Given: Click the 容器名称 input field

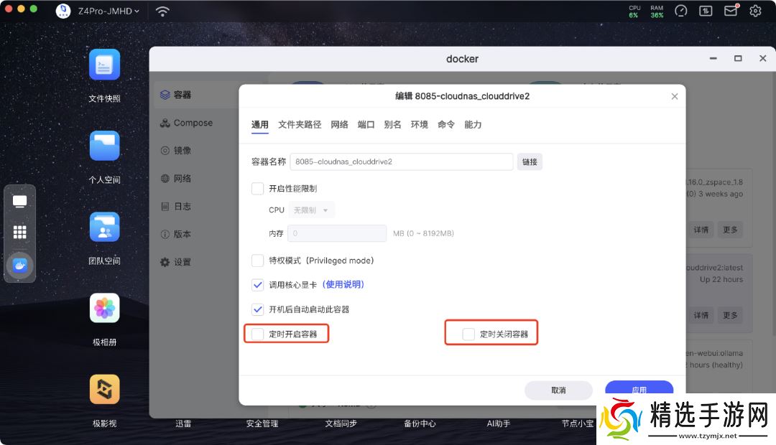Looking at the screenshot, I should tap(401, 161).
